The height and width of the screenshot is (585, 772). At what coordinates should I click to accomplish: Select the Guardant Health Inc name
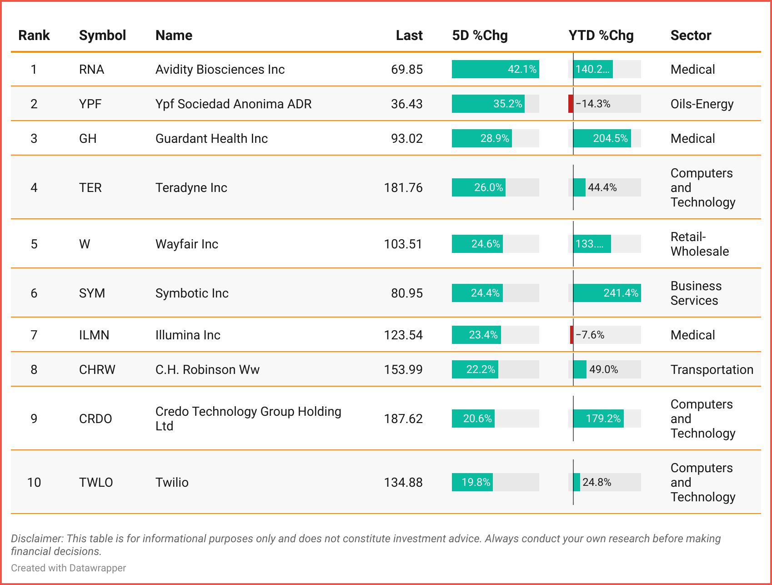(x=211, y=139)
